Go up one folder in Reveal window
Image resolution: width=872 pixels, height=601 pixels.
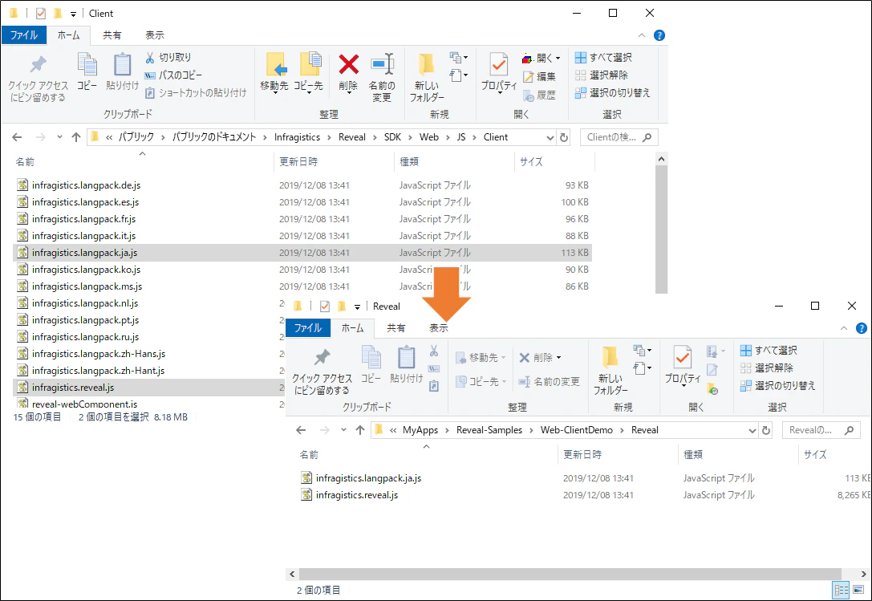tap(360, 429)
